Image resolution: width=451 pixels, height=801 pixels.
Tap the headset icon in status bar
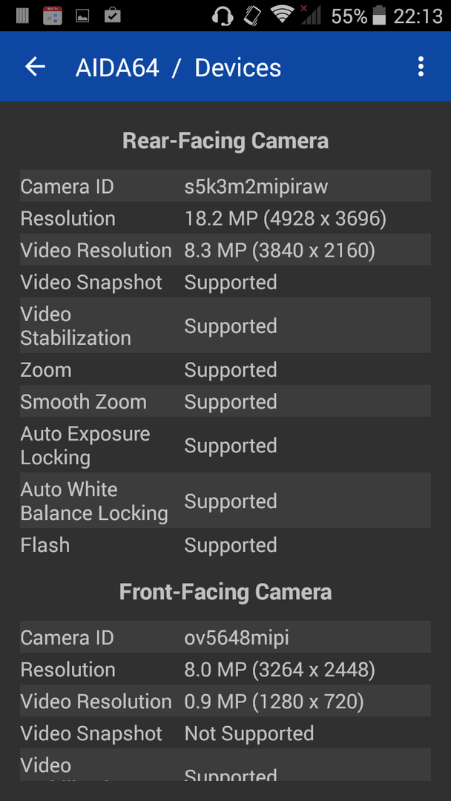click(223, 16)
